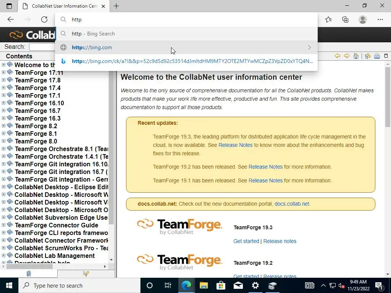The width and height of the screenshot is (391, 293).
Task: Click the CollabNet Connector Framework book icon
Action: pos(10,240)
